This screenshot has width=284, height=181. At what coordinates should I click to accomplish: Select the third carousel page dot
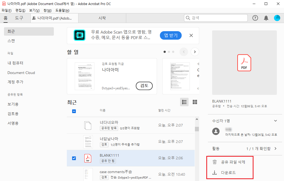pyautogui.click(x=173, y=52)
